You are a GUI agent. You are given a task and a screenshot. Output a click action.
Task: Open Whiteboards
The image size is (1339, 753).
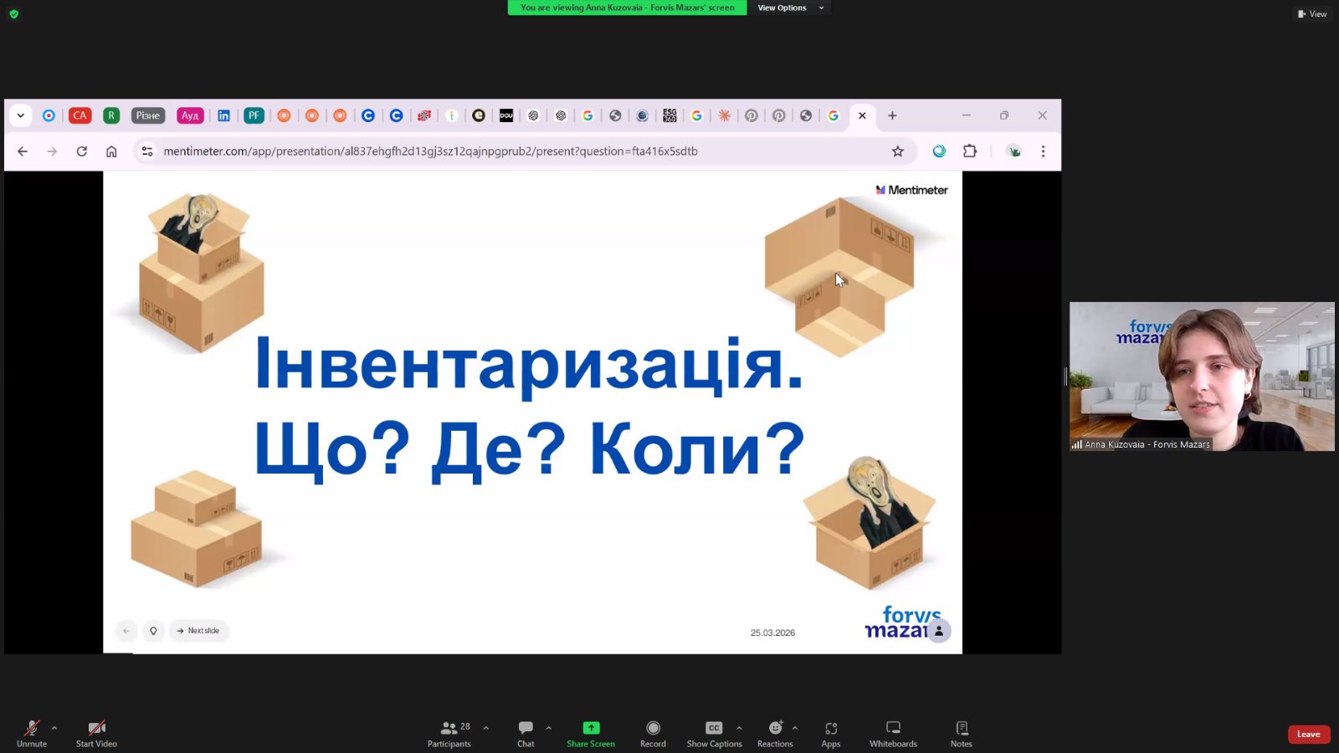point(893,733)
